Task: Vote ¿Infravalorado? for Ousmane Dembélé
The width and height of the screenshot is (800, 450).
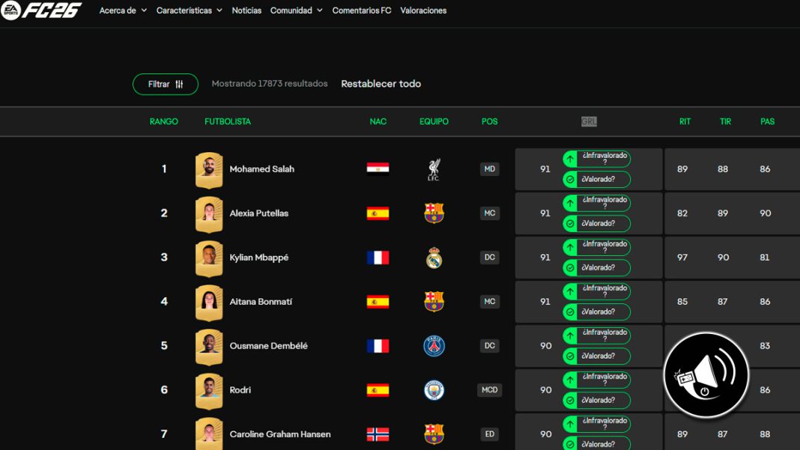Action: click(x=596, y=335)
